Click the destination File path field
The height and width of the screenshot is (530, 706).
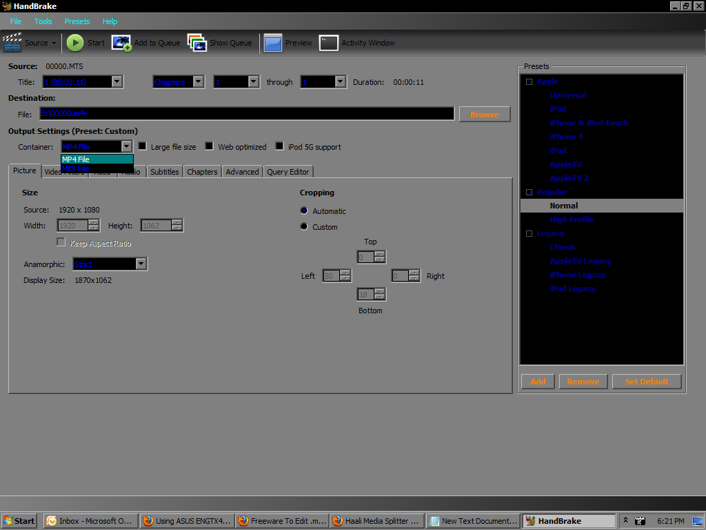click(x=248, y=114)
